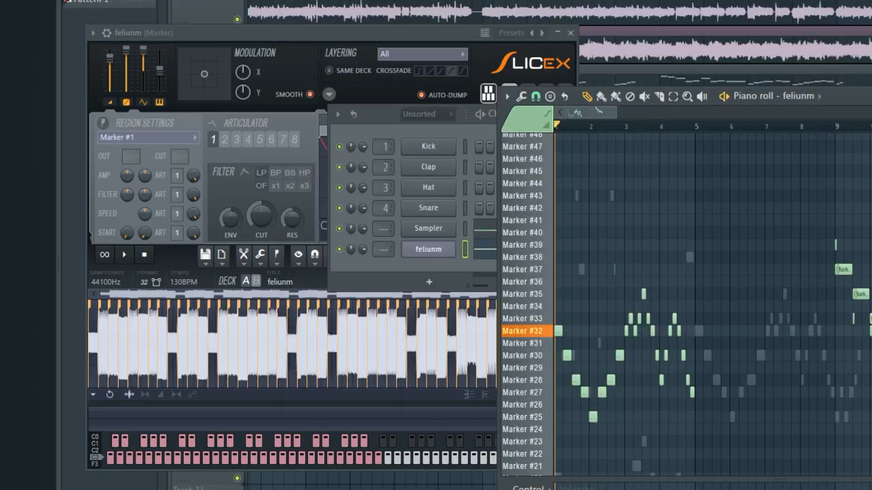This screenshot has height=490, width=872.
Task: Adjust the filter CUT knob
Action: [x=261, y=216]
